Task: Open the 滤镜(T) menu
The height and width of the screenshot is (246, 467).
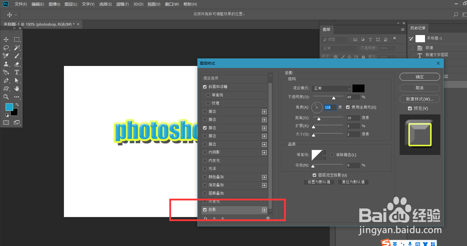Action: coord(122,4)
